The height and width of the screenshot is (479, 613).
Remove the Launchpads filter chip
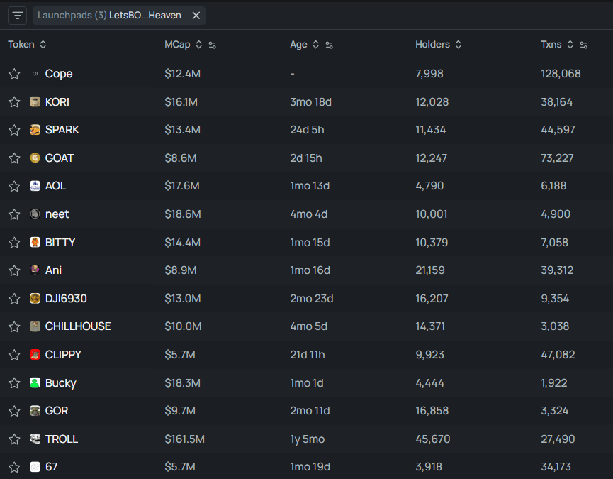[196, 15]
